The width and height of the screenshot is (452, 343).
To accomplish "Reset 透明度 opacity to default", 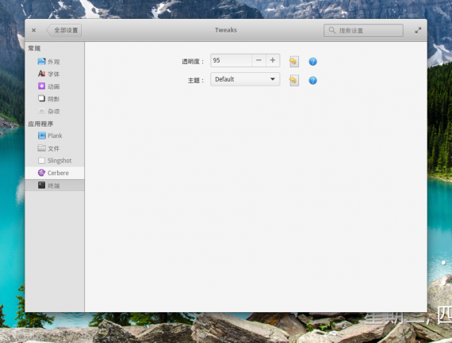I will pos(293,61).
